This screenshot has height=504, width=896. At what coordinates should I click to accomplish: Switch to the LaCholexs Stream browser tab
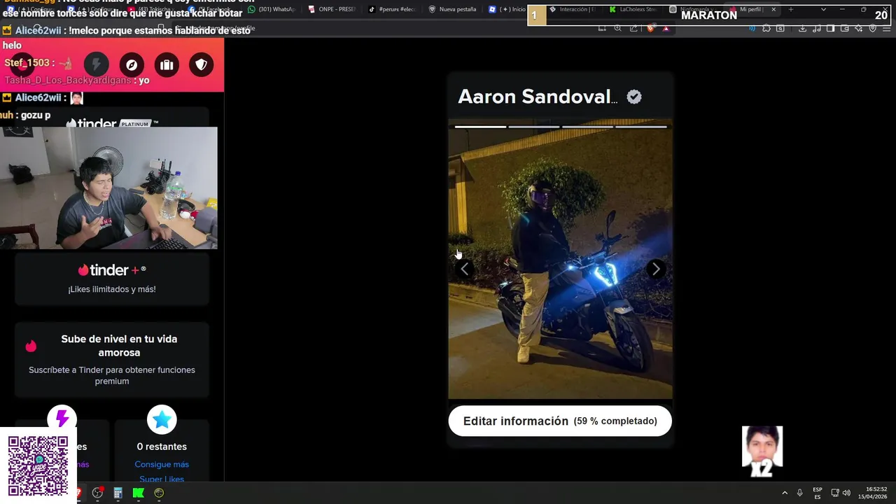coord(632,9)
